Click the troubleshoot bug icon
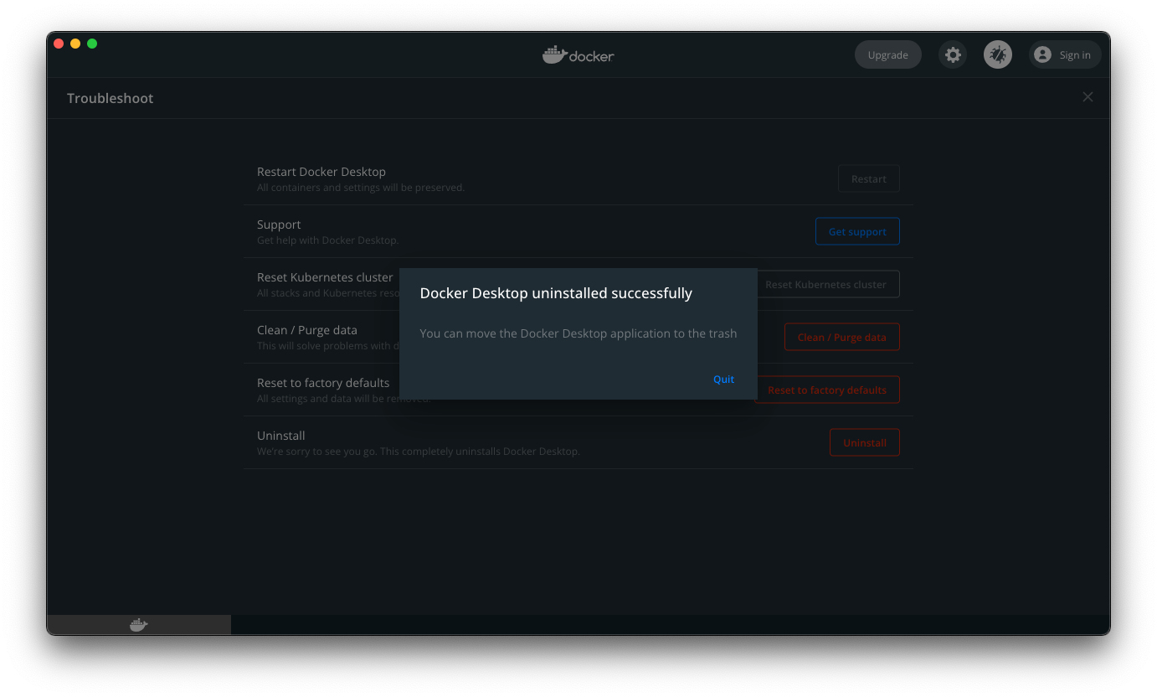This screenshot has width=1157, height=697. (x=998, y=55)
